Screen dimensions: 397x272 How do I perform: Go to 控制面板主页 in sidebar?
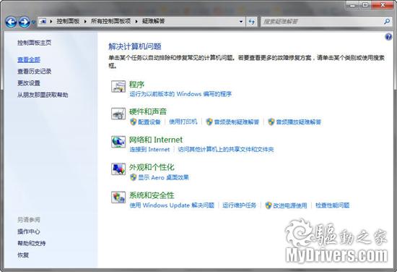point(34,43)
